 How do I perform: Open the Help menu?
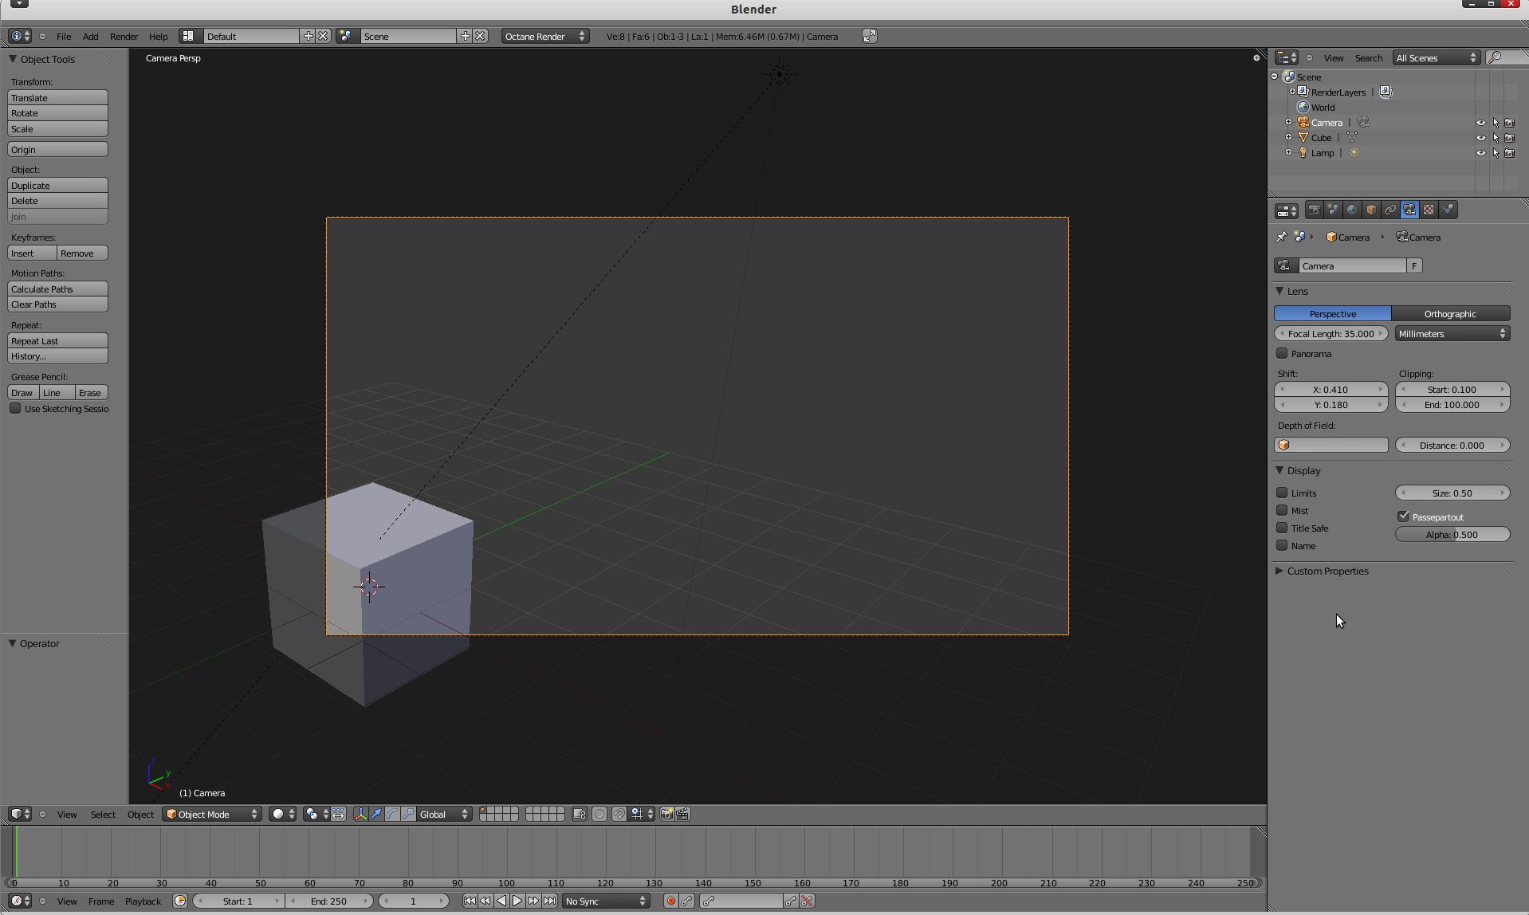click(158, 37)
